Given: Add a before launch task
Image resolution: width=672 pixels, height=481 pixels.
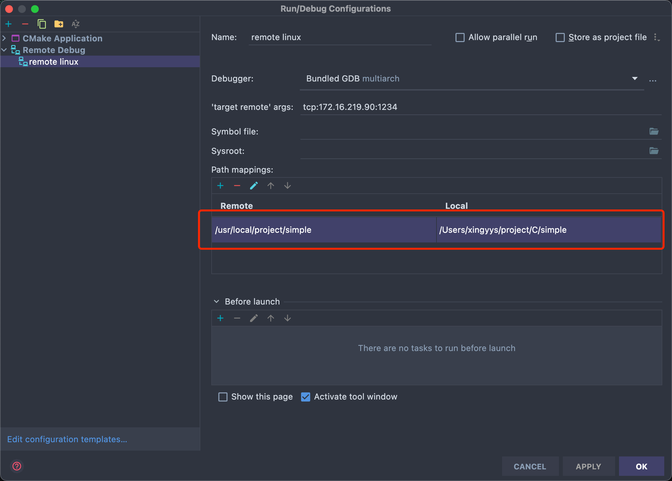Looking at the screenshot, I should (220, 318).
